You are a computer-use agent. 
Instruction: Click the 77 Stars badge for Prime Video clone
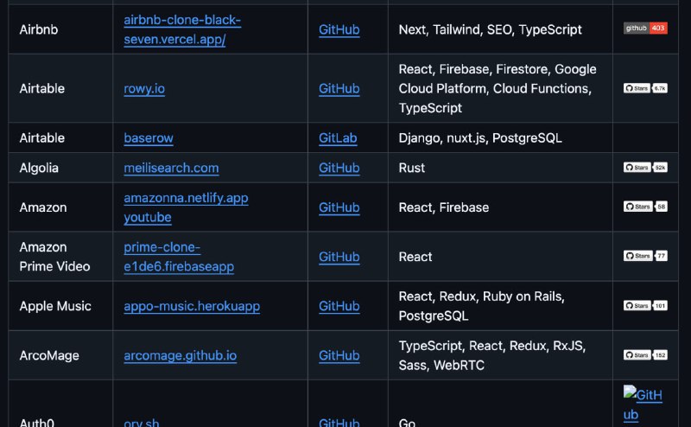pyautogui.click(x=645, y=257)
